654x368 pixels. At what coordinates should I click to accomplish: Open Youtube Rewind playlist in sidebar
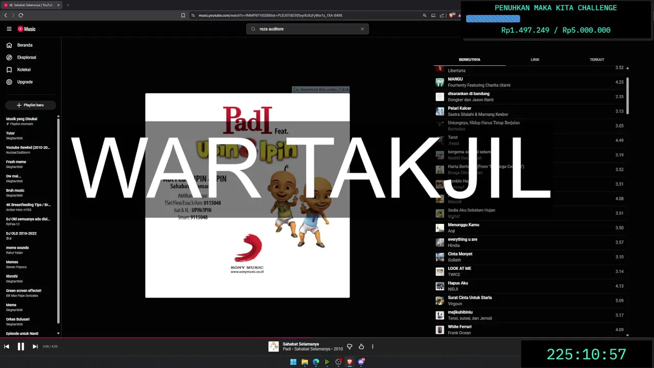tap(29, 150)
